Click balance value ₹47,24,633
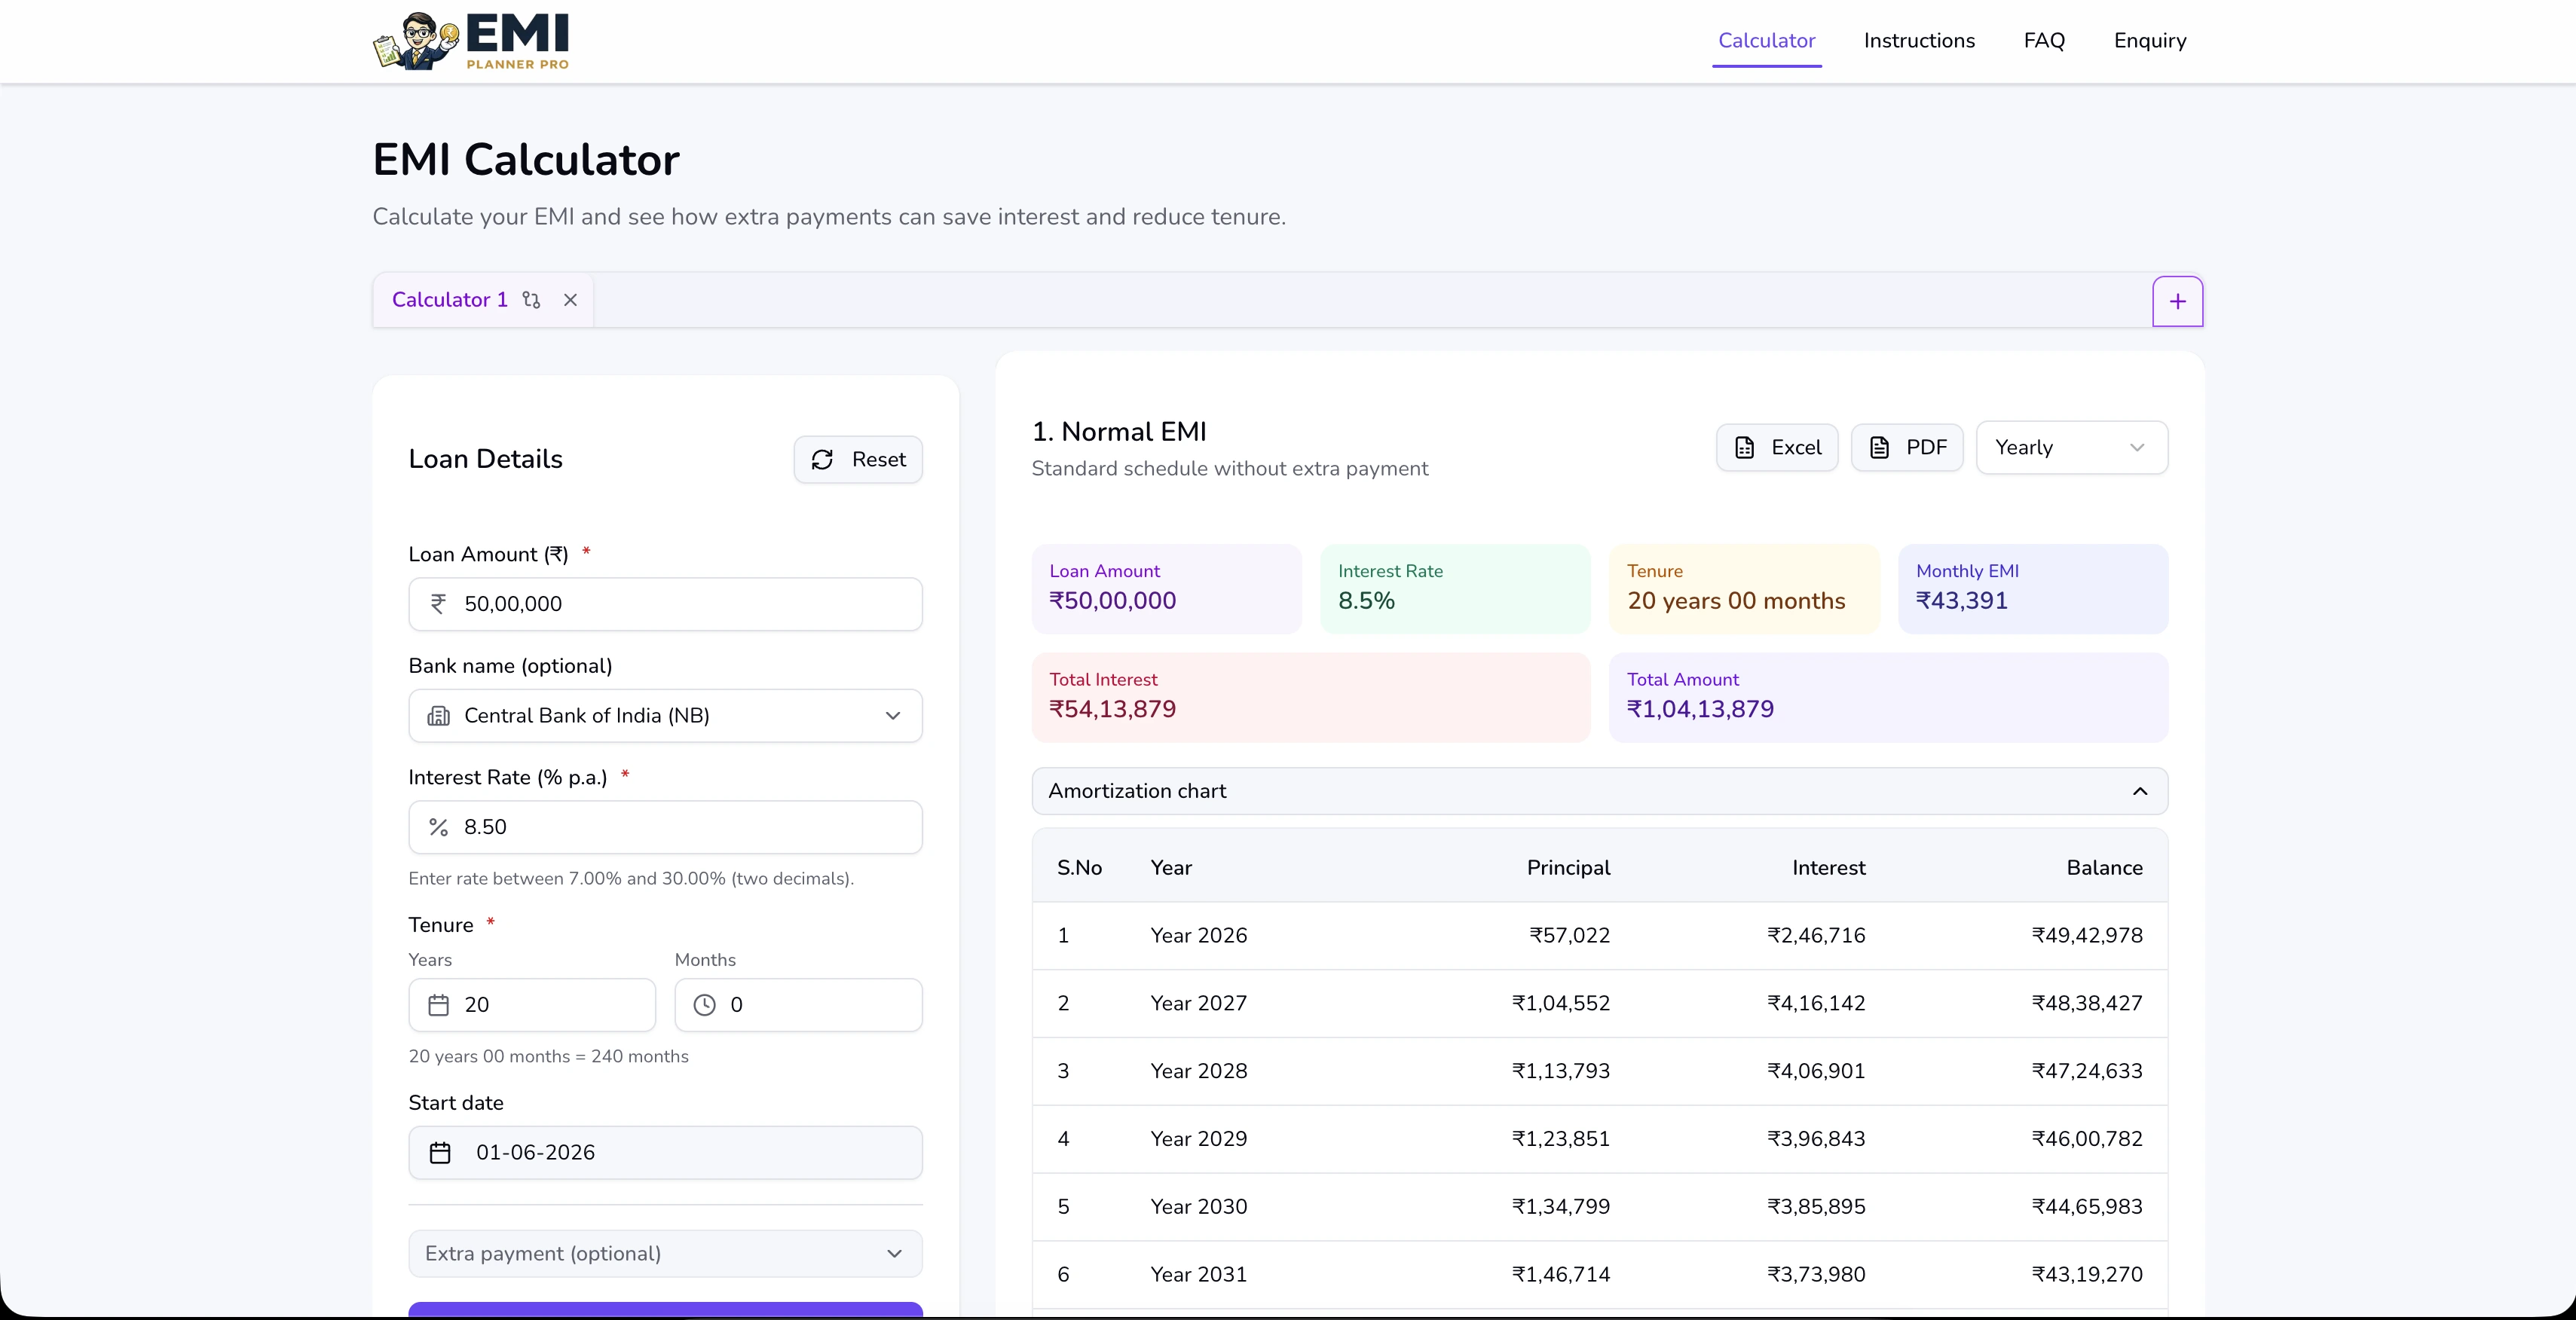Screen dimensions: 2576x1320 click(2087, 1072)
